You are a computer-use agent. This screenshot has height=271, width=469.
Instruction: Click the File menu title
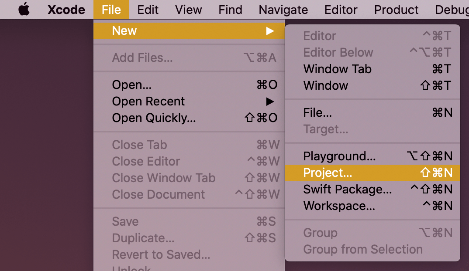(111, 10)
